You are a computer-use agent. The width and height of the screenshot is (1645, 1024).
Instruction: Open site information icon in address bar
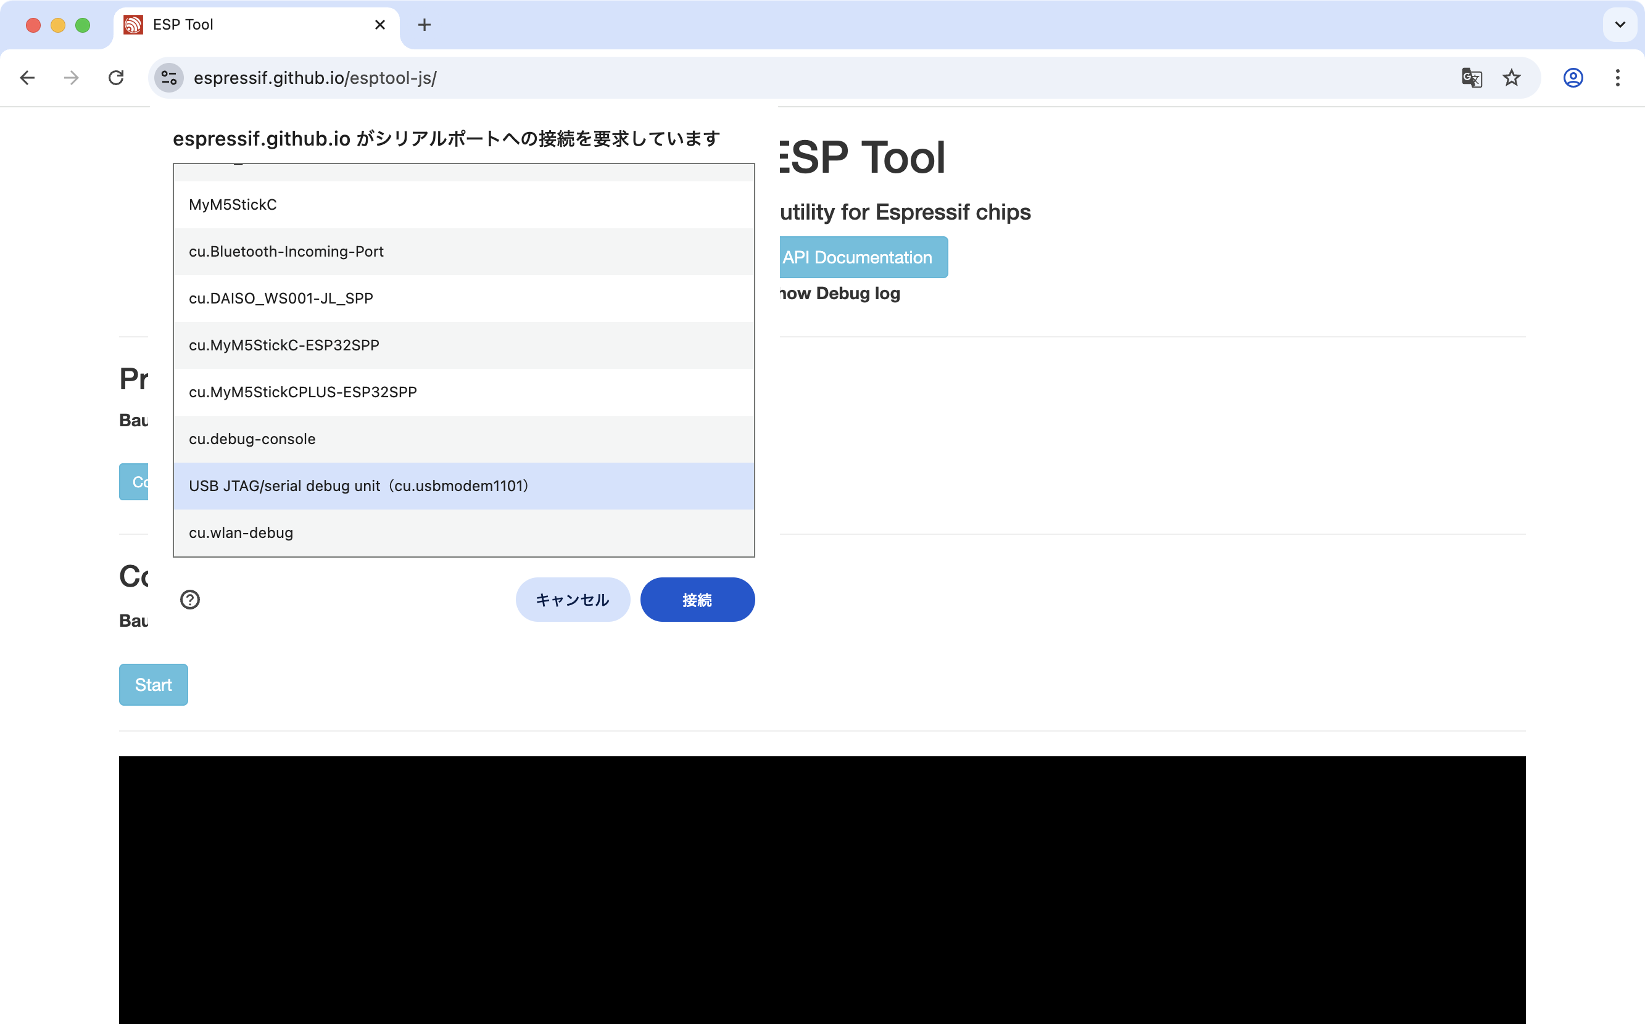(x=168, y=78)
